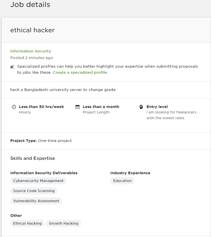Select the Growth Hacking tag

coord(63,223)
